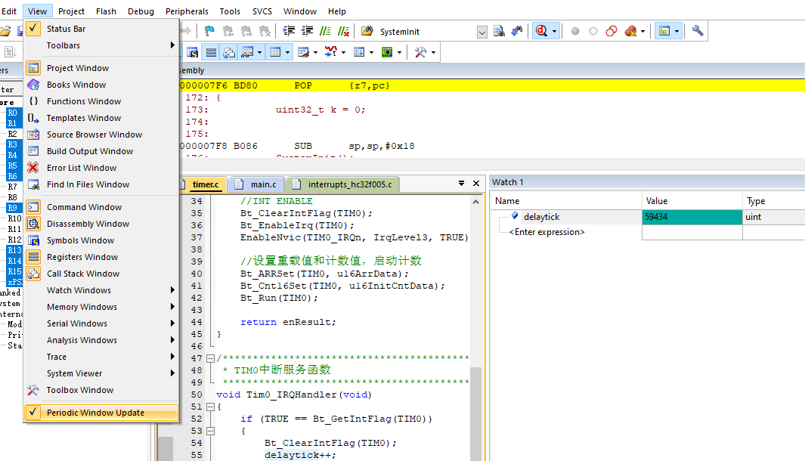Toggle Periodic Window Update option
Image resolution: width=805 pixels, height=461 pixels.
(x=101, y=413)
